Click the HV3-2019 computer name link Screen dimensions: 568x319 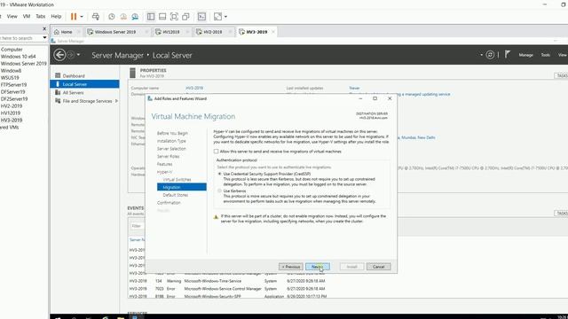coord(194,88)
